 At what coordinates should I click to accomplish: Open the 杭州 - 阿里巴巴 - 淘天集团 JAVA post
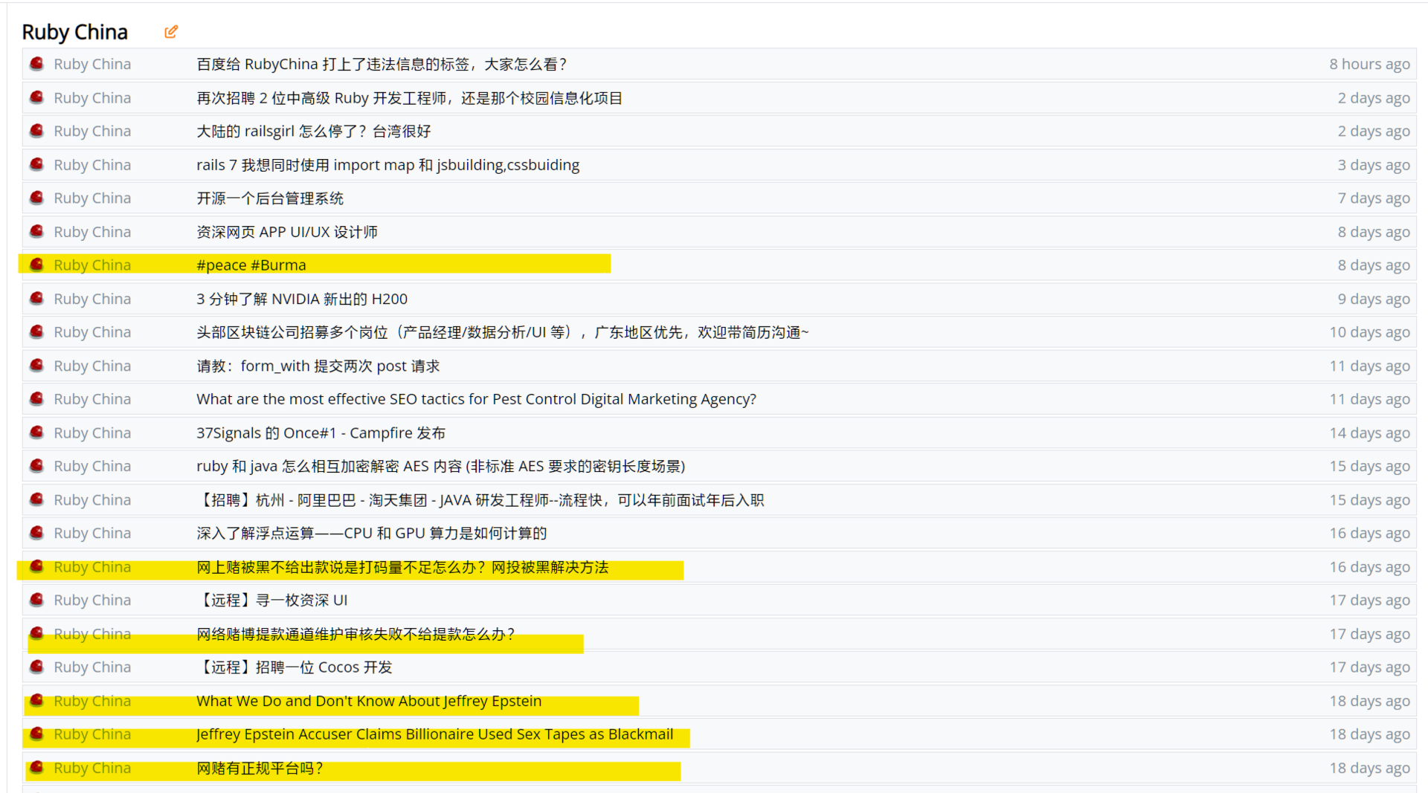pyautogui.click(x=480, y=499)
